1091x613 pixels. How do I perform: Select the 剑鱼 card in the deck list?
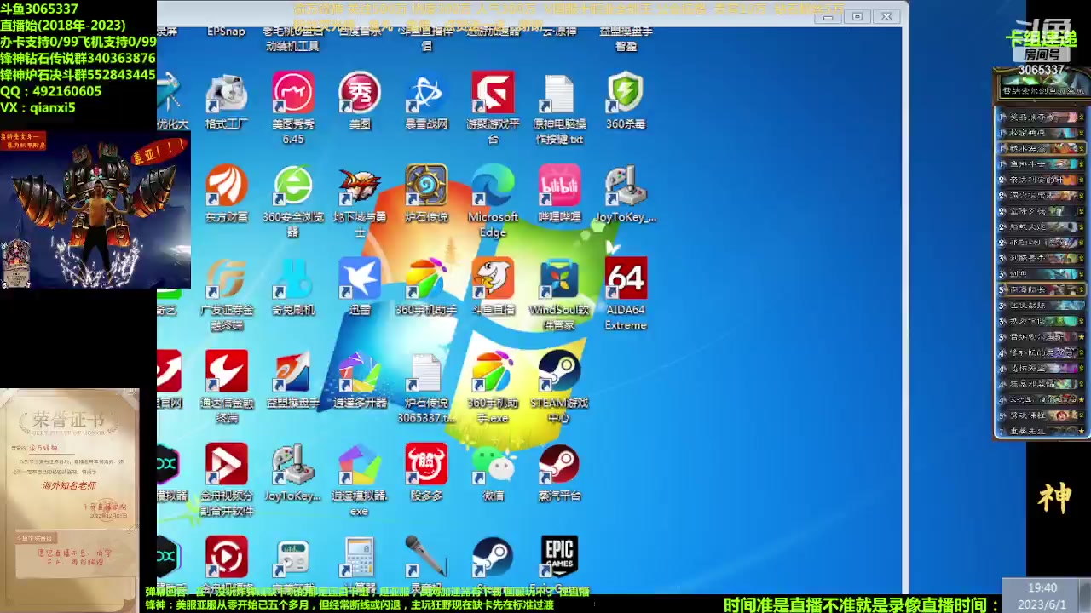point(1042,274)
